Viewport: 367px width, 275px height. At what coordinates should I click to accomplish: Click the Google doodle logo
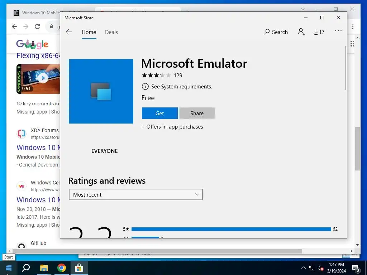32,44
